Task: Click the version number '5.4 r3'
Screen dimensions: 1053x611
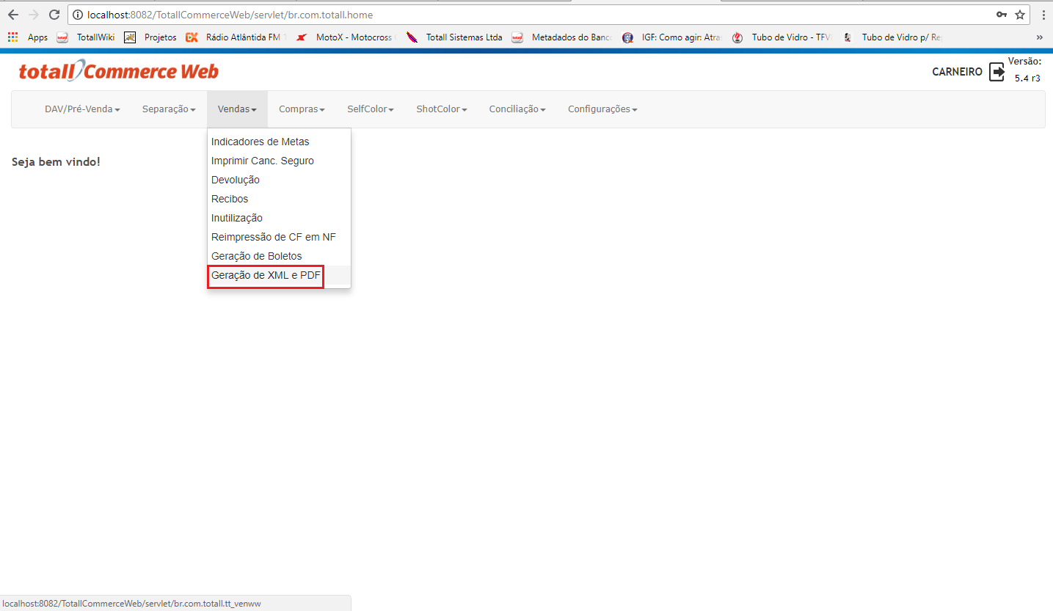Action: (1027, 78)
